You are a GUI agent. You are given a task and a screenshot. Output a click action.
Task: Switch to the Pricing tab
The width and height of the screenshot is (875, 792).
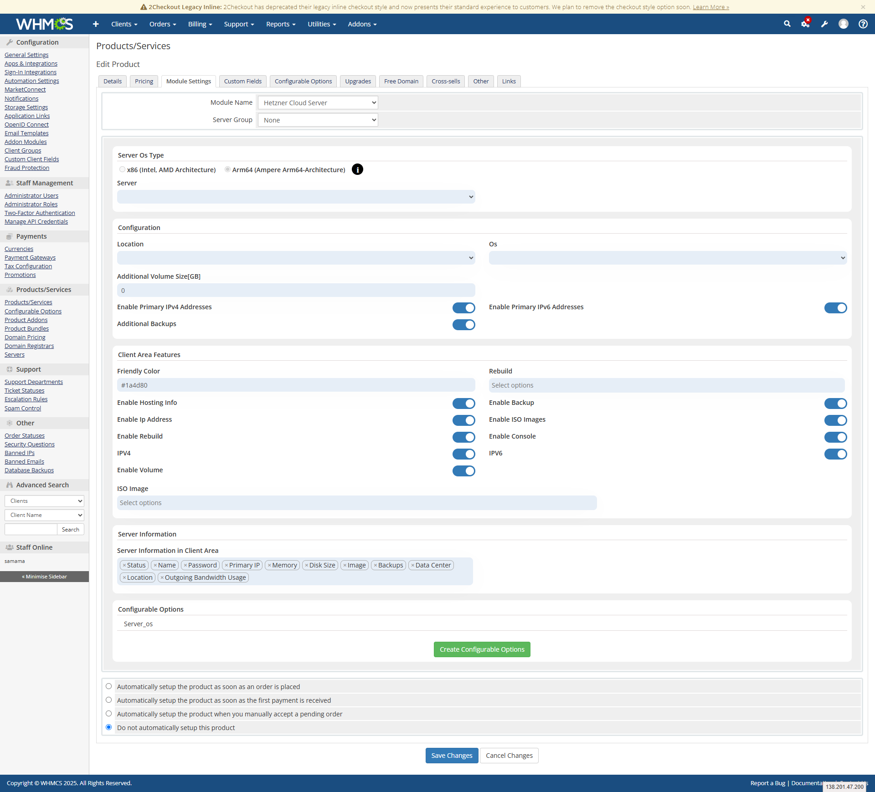pyautogui.click(x=144, y=81)
